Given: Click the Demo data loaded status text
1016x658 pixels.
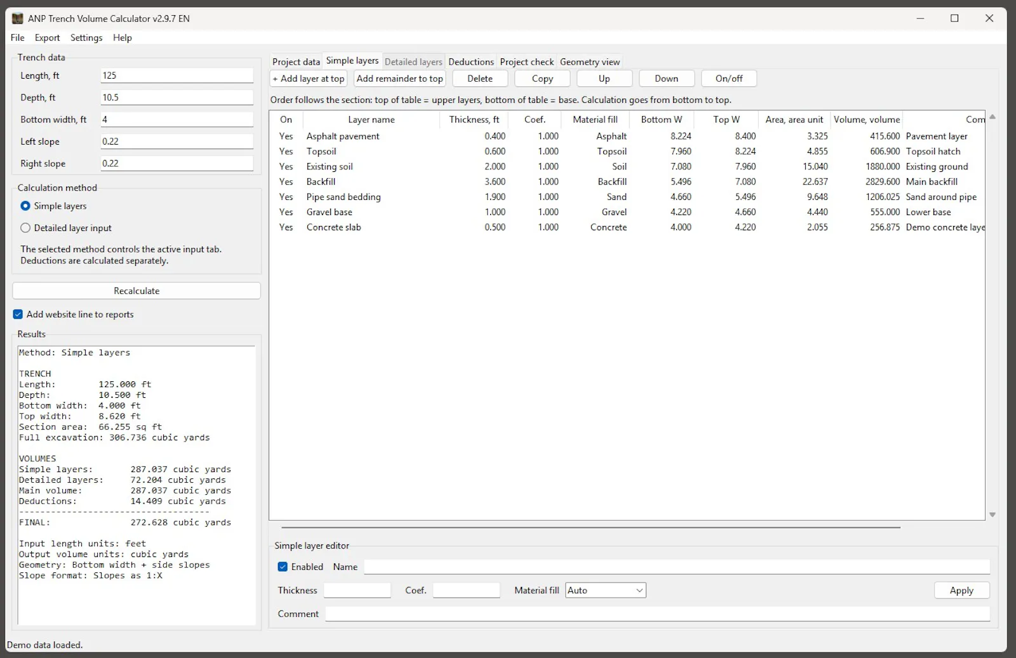Looking at the screenshot, I should [44, 645].
